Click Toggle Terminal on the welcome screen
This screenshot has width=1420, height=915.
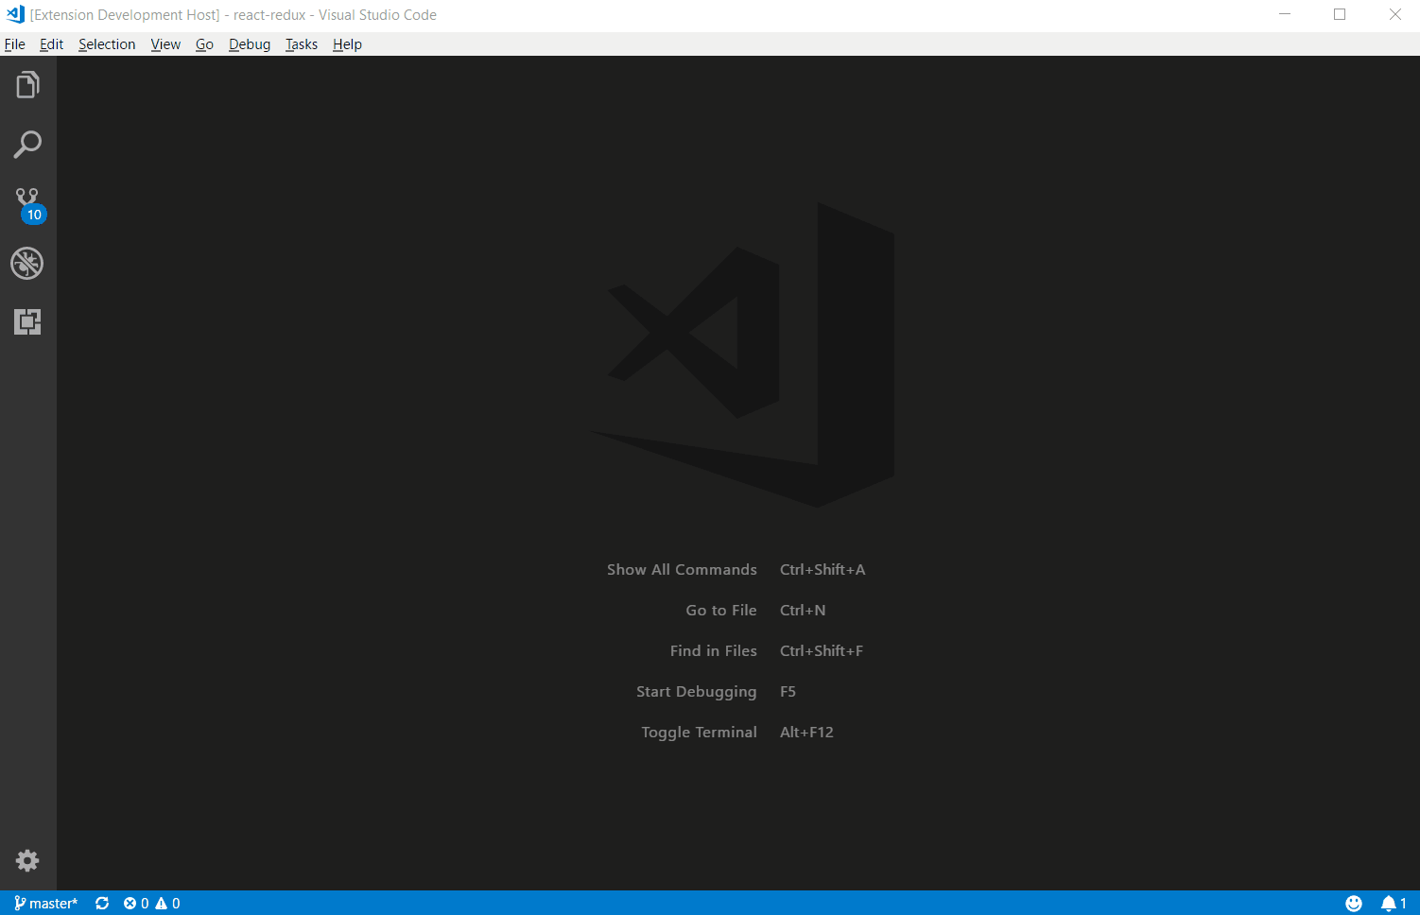[699, 732]
